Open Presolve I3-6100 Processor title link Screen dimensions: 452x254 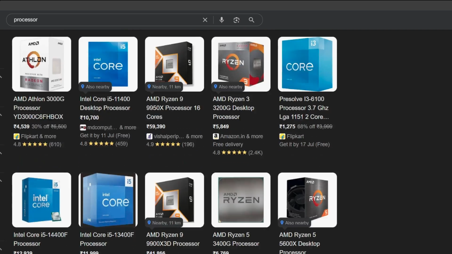(x=304, y=108)
